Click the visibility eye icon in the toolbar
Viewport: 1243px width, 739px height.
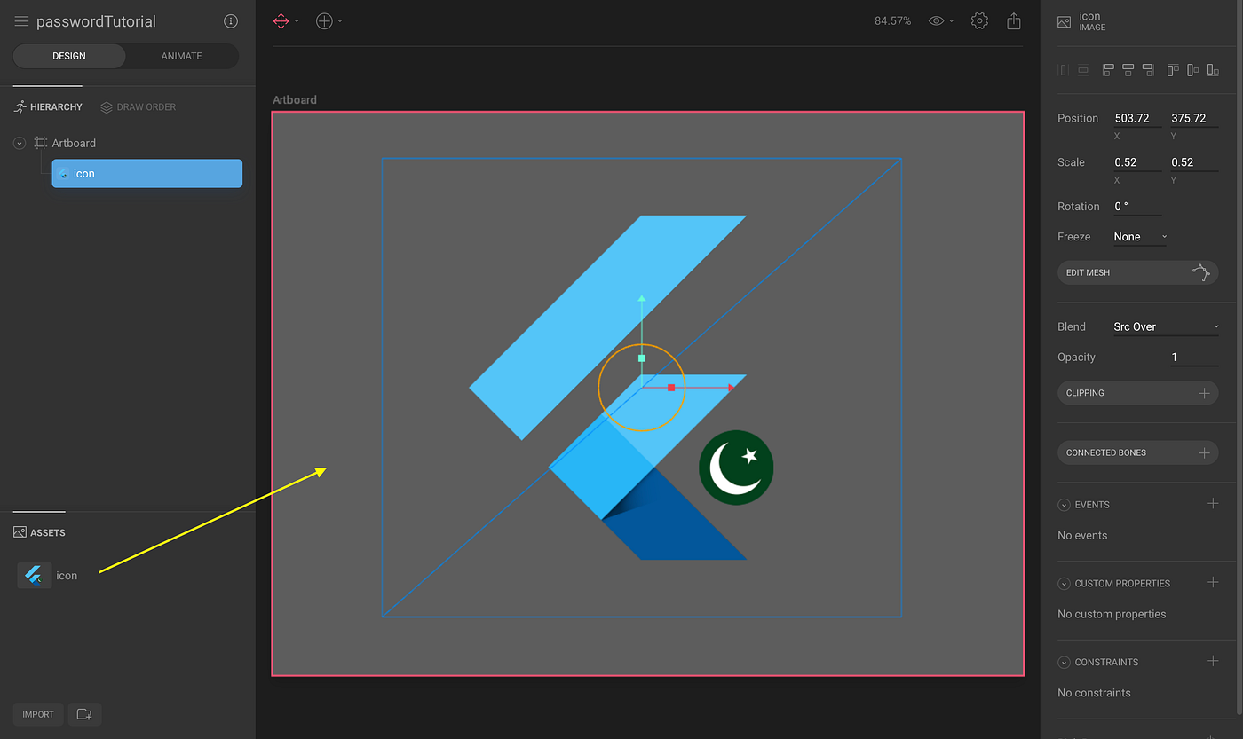point(935,20)
